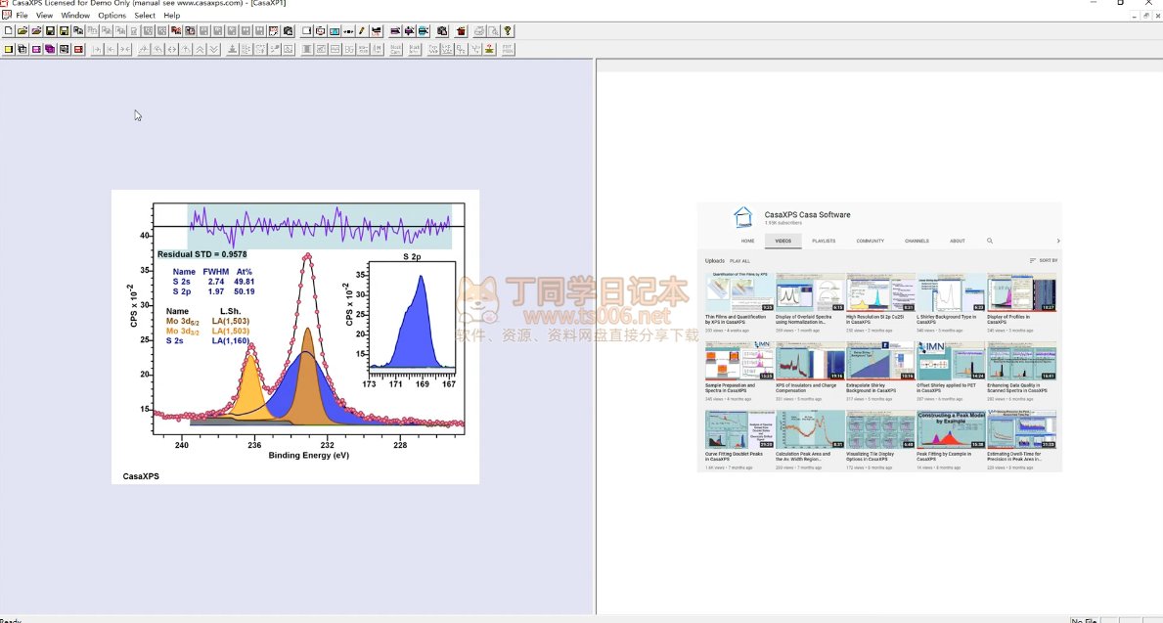Click the CasaXPS house logo avatar
Viewport: 1163px width, 623px height.
[742, 217]
